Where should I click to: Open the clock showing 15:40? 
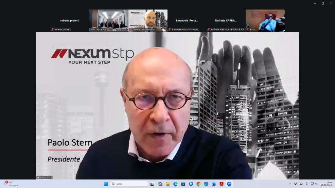[x=328, y=184]
